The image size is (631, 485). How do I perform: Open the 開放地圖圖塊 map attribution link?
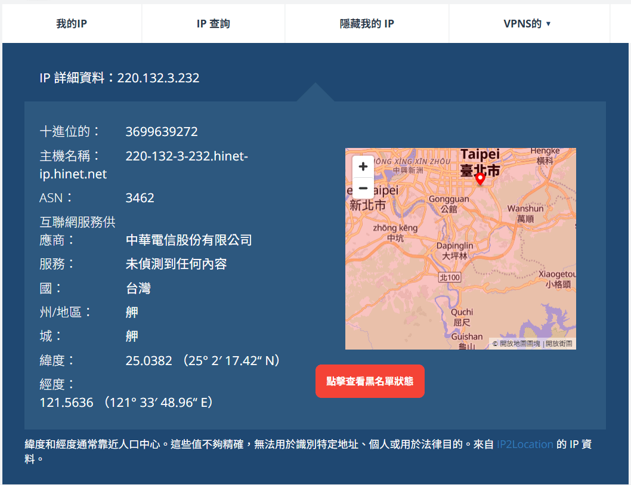coord(519,344)
